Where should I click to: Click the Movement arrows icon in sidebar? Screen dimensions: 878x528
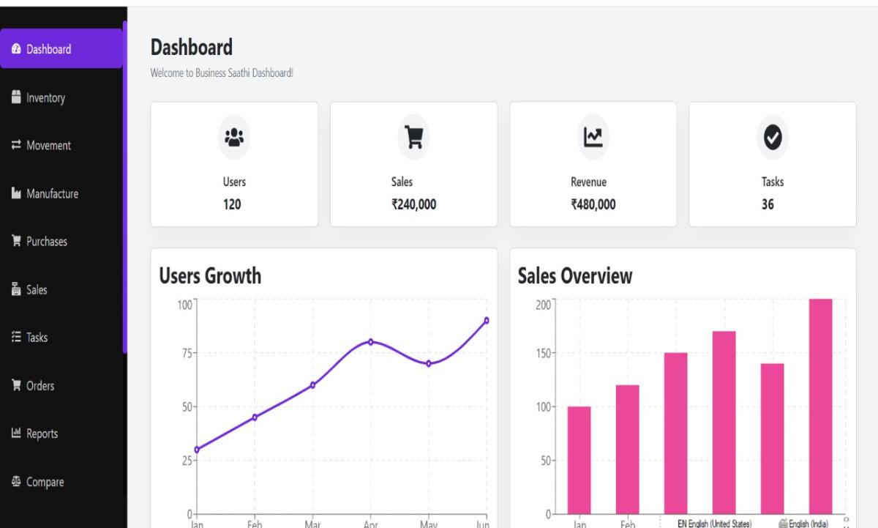point(15,146)
